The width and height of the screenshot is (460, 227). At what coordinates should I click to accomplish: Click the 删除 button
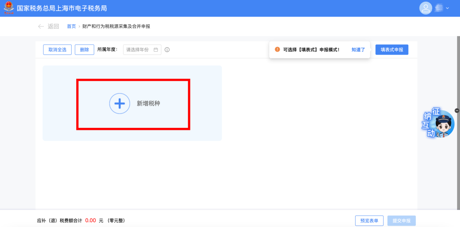point(84,49)
